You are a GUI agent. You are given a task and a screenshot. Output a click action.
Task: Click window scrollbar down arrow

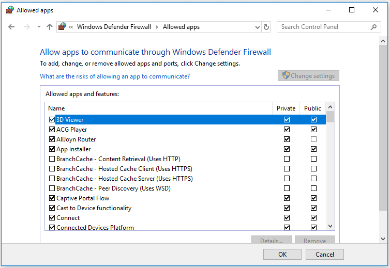[383, 239]
